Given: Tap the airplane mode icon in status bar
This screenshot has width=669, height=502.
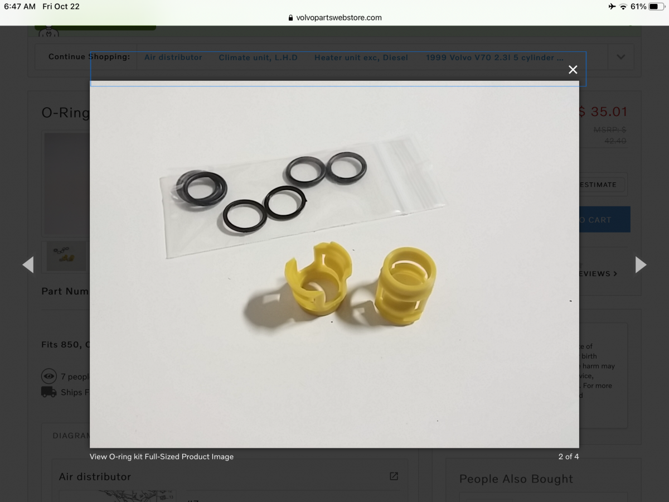Looking at the screenshot, I should point(612,7).
